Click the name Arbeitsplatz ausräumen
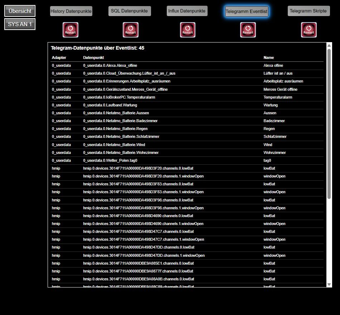This screenshot has height=315, width=340. [283, 81]
